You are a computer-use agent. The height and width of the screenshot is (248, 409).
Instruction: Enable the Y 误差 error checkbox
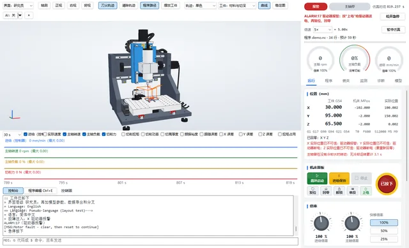241,135
